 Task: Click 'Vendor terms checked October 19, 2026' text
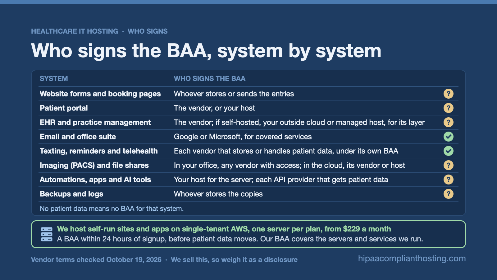[96, 259]
